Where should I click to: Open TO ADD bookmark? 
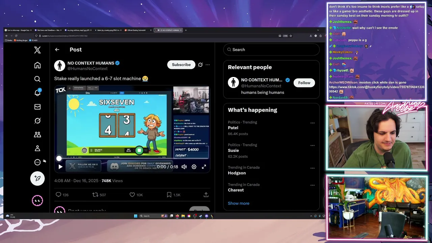point(34,40)
